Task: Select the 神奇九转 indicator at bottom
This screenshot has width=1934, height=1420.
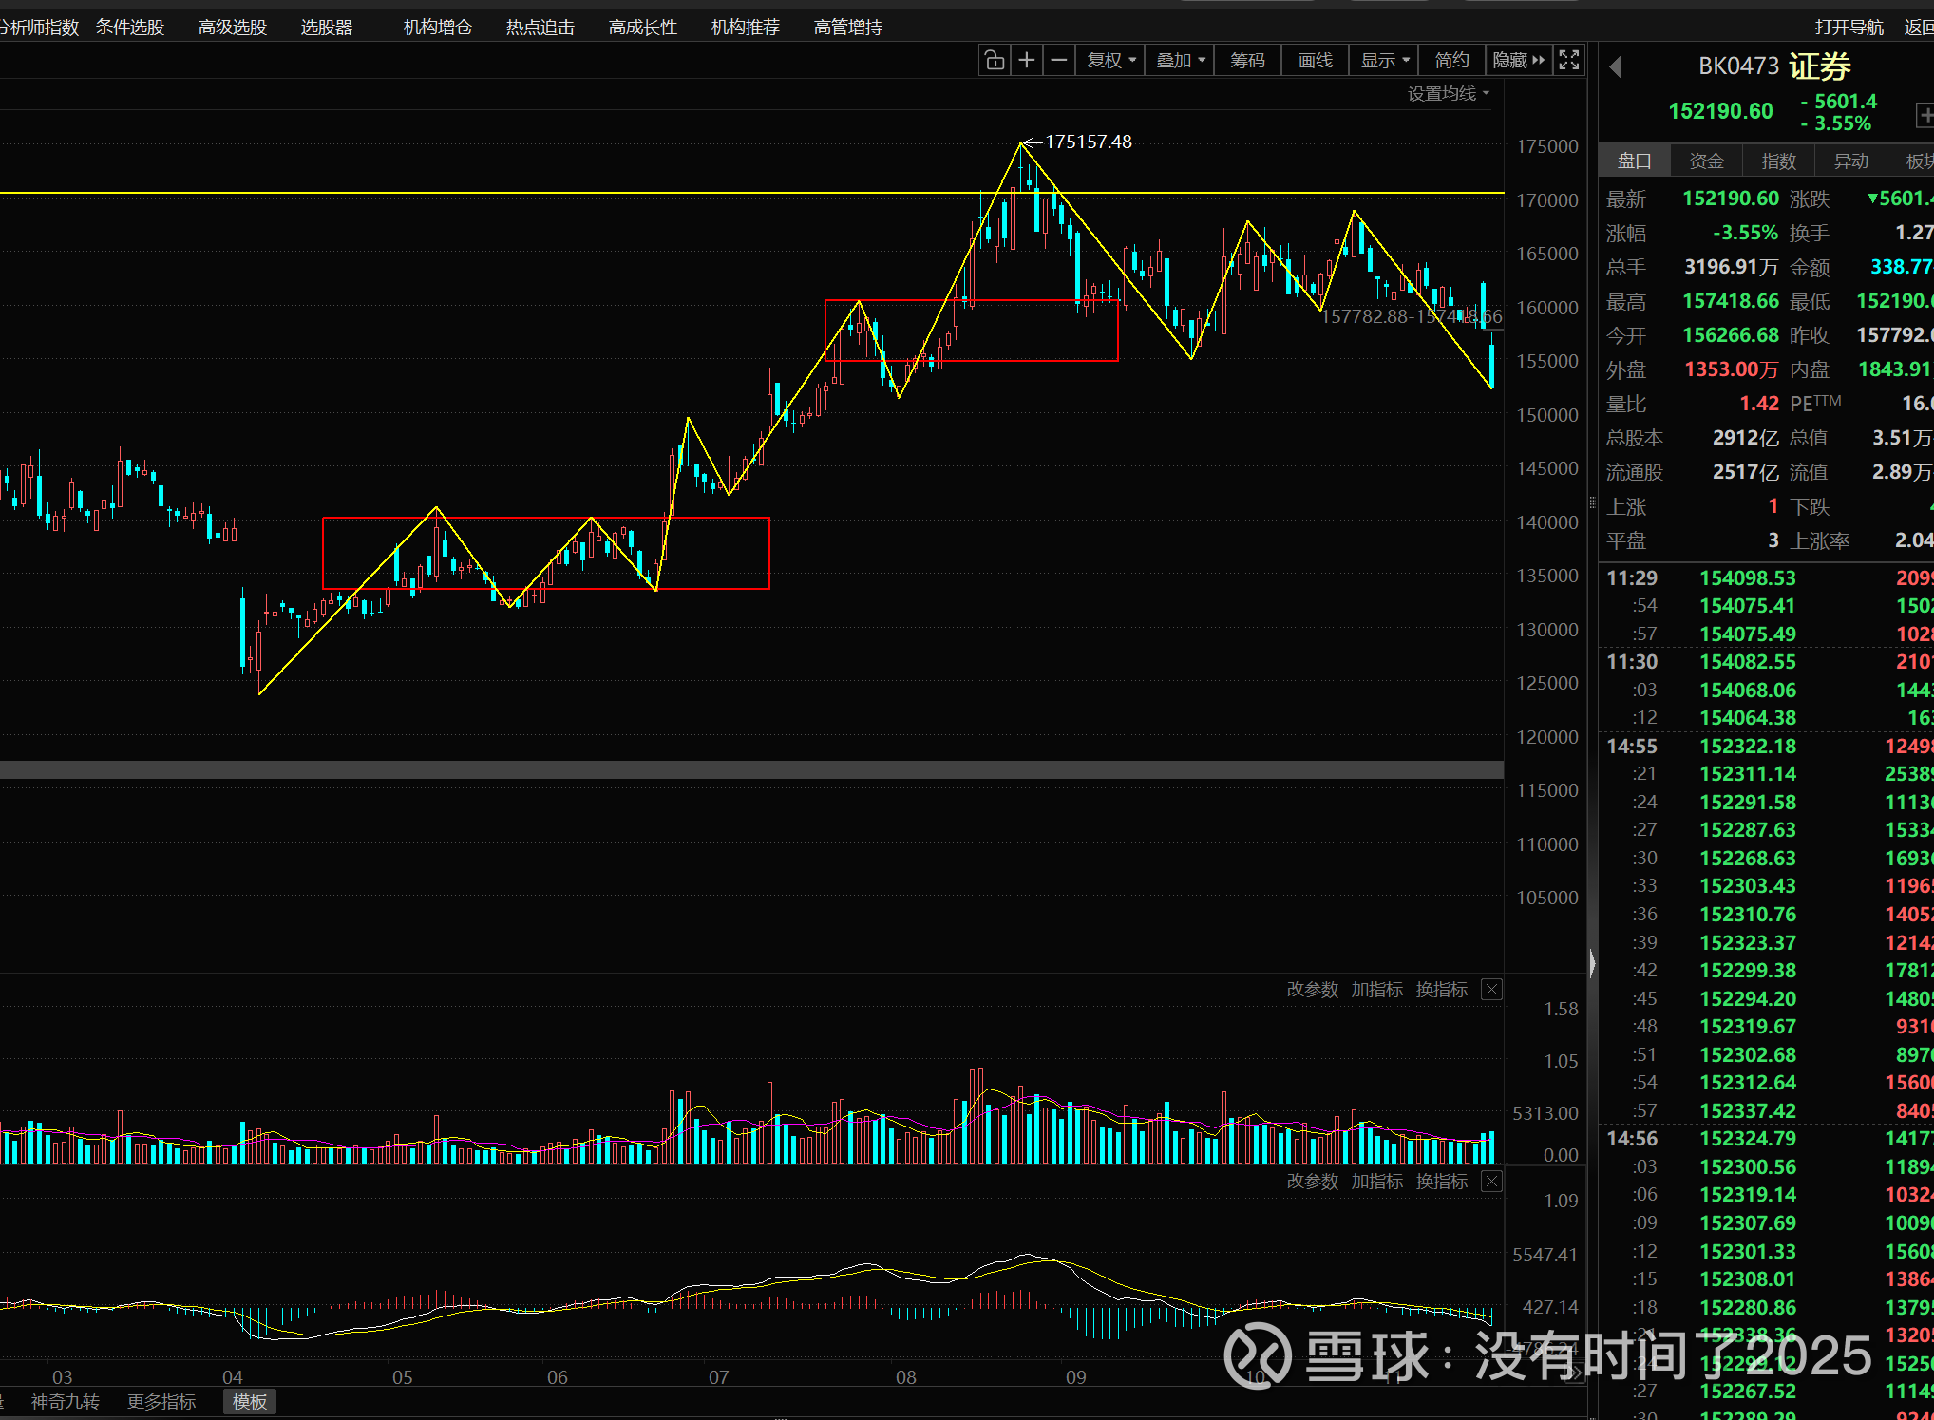Action: point(65,1402)
